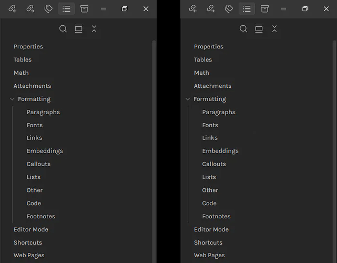Collapse all headings in right panel outline

coord(274,29)
